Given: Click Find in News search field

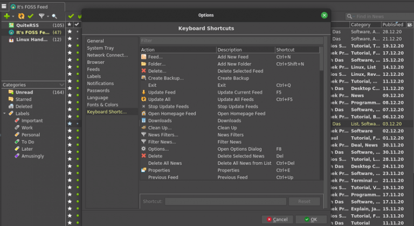Looking at the screenshot, I should click(x=379, y=16).
